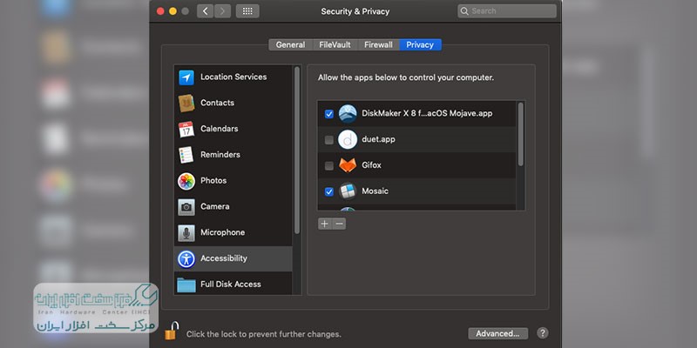The image size is (697, 348).
Task: Click the Full Disk Access folder icon
Action: pos(186,284)
